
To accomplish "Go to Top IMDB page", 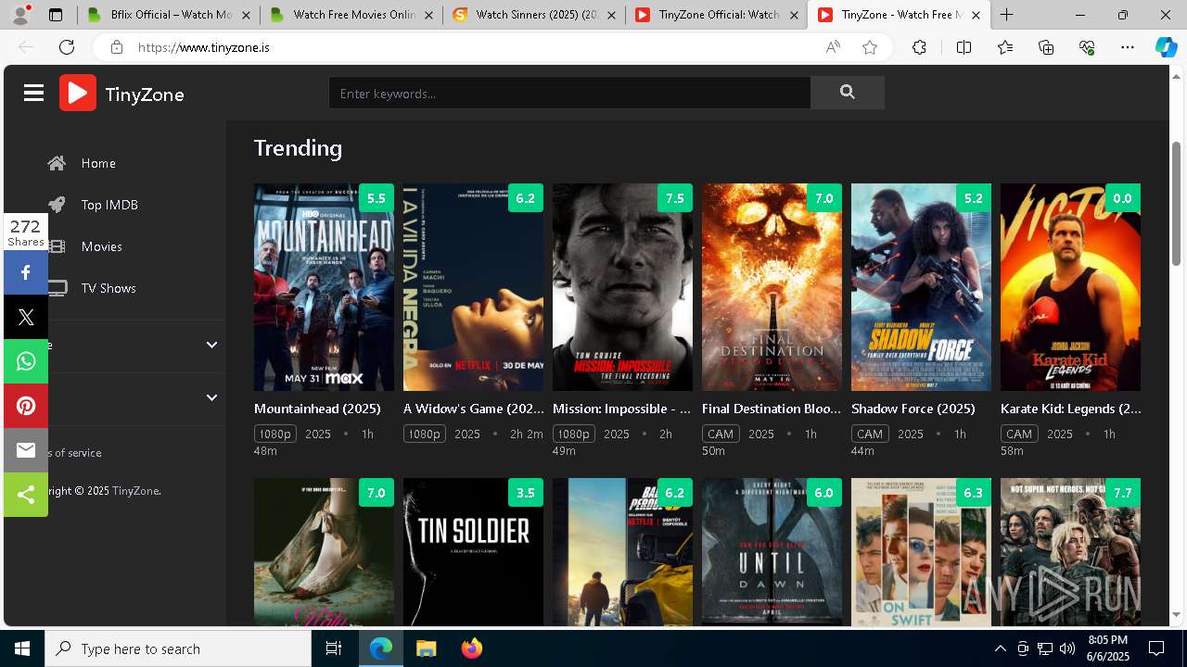I will tap(109, 205).
